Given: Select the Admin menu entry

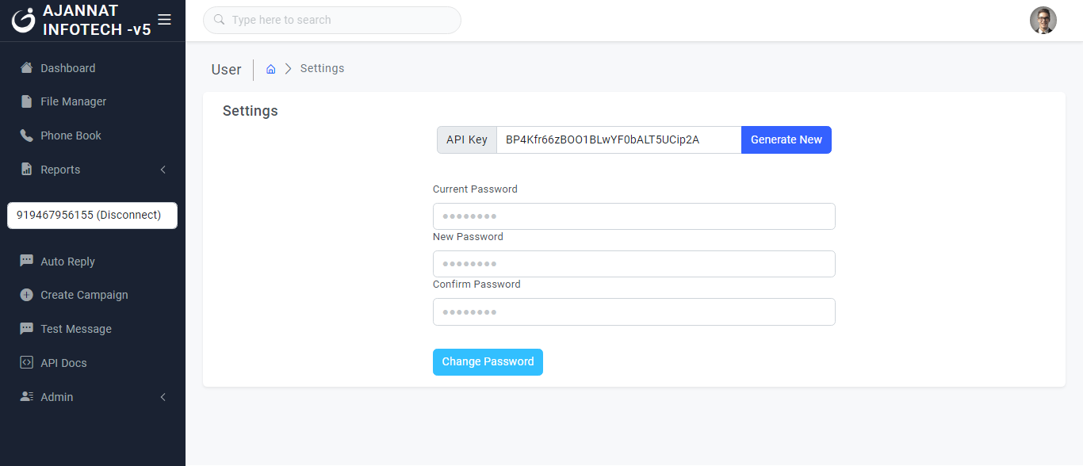Looking at the screenshot, I should point(57,397).
